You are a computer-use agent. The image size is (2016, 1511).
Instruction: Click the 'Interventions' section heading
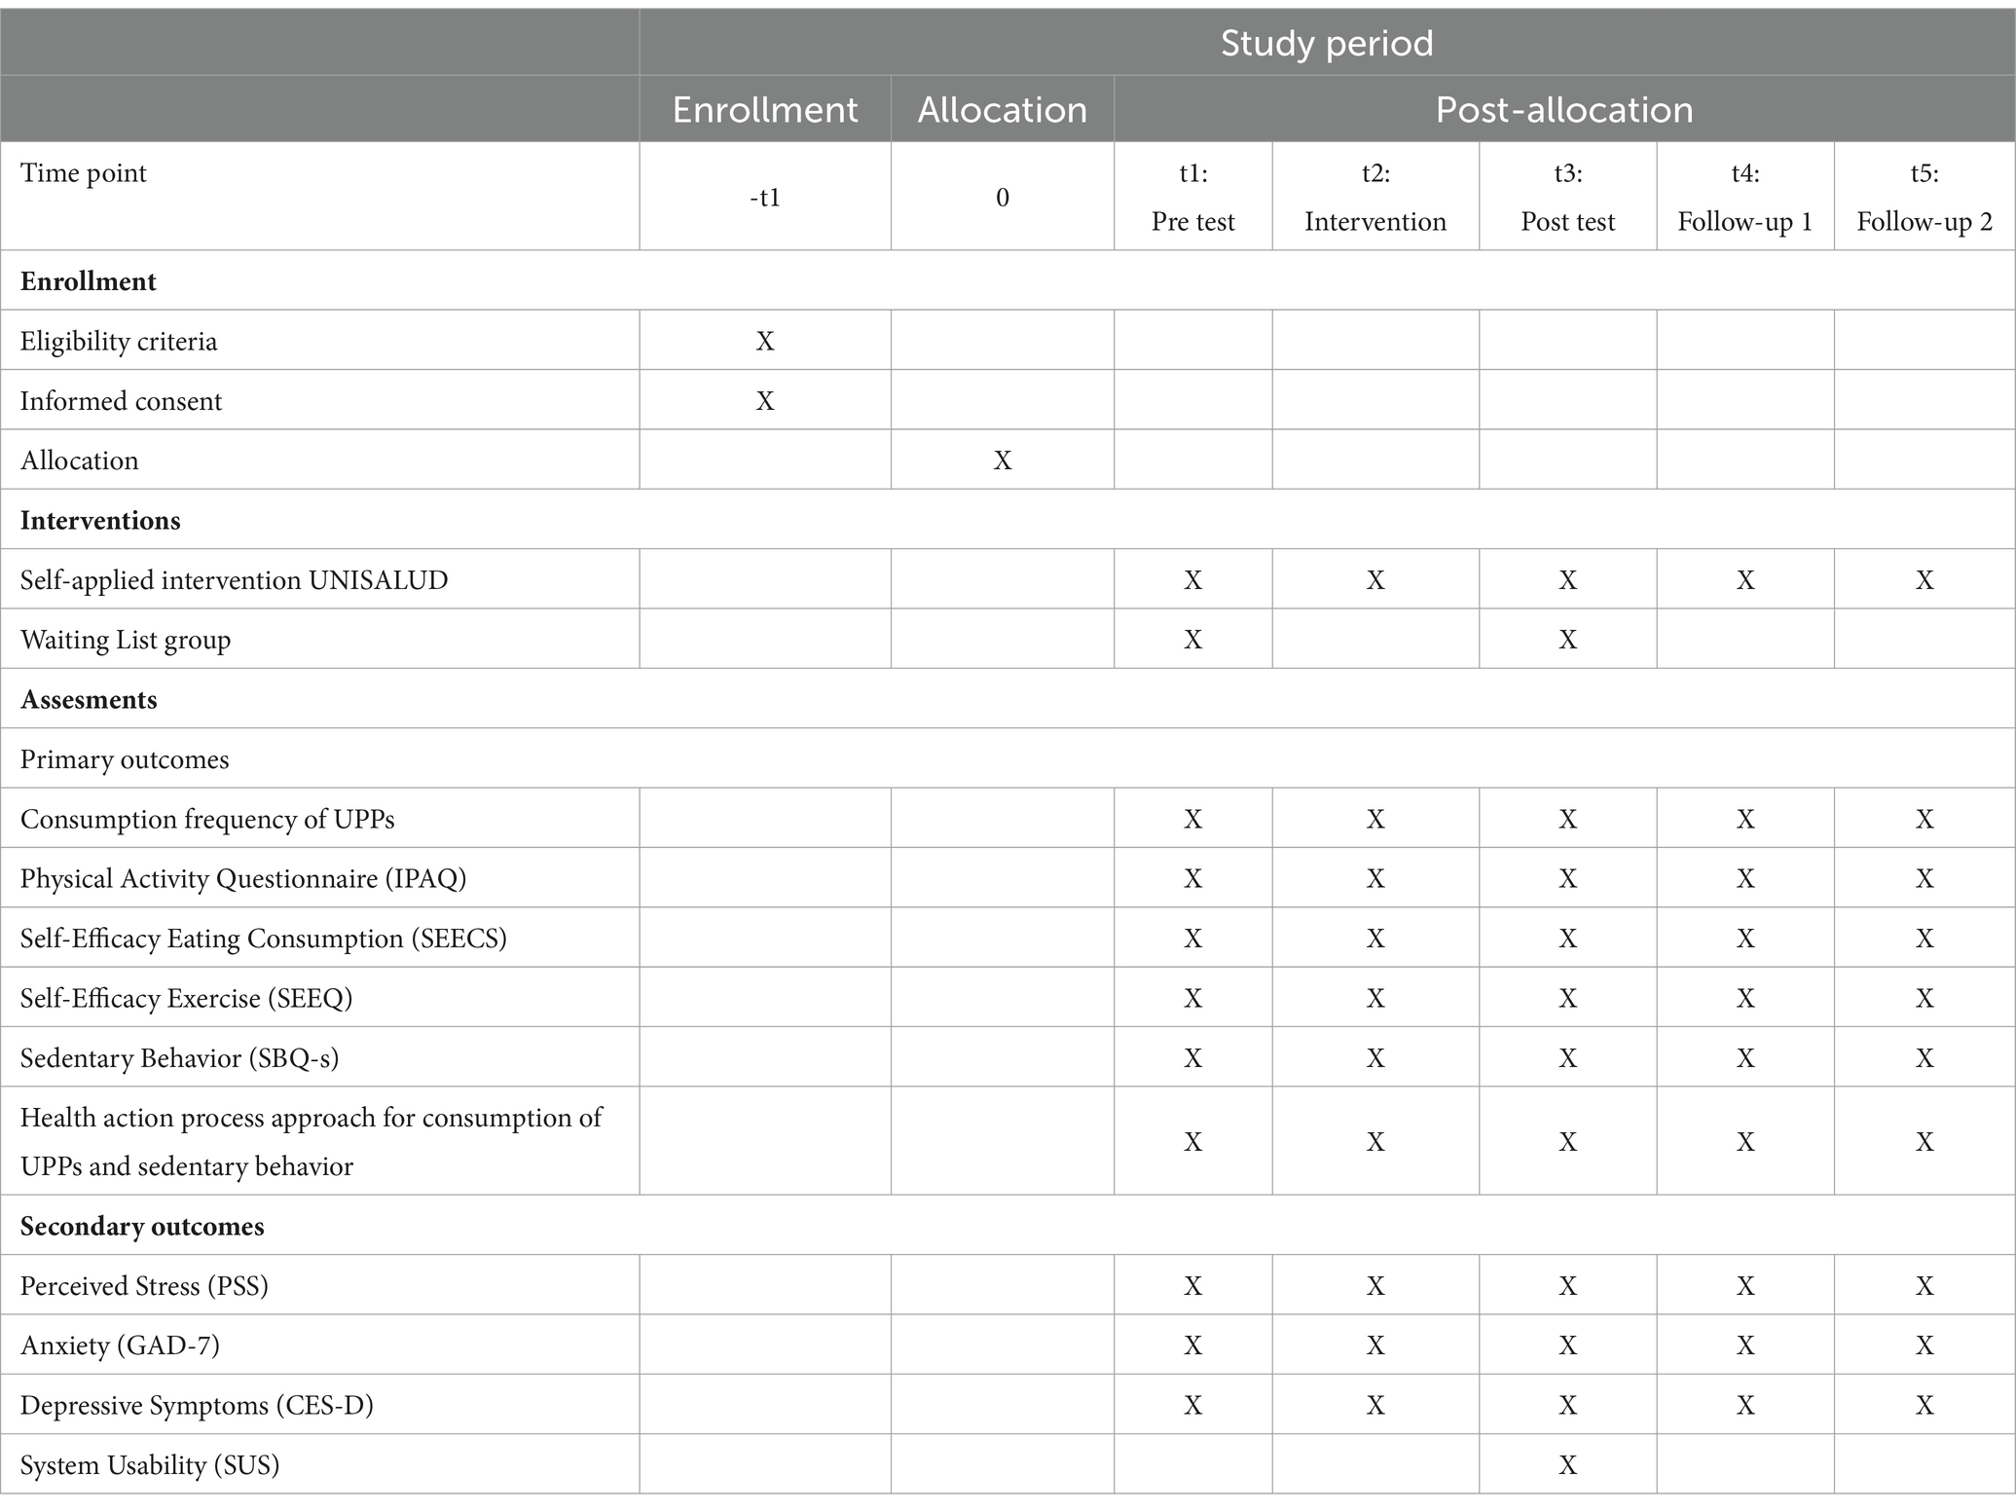pyautogui.click(x=100, y=521)
